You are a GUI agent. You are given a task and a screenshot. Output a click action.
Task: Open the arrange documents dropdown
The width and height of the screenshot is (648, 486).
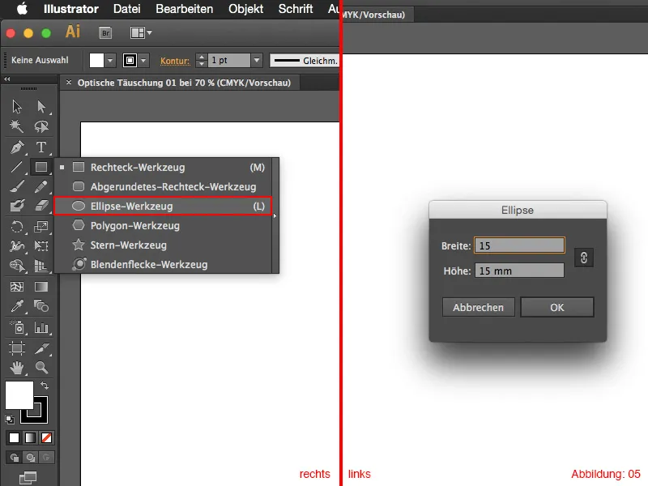click(140, 32)
